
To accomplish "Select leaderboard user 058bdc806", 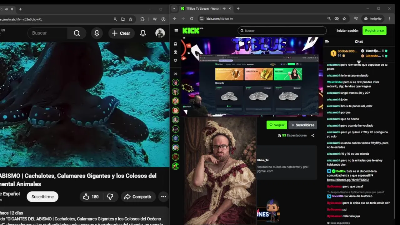I will [347, 51].
